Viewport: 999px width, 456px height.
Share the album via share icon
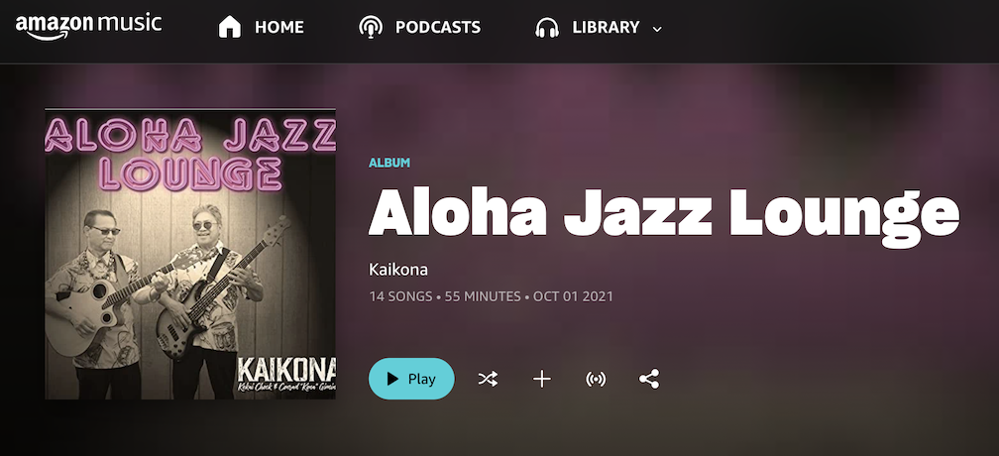coord(649,380)
